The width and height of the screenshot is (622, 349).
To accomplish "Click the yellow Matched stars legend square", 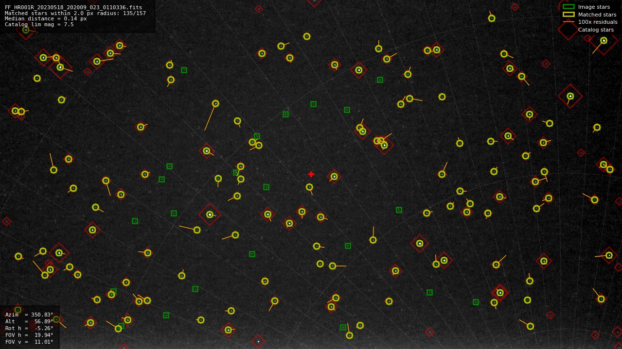I will pos(569,14).
